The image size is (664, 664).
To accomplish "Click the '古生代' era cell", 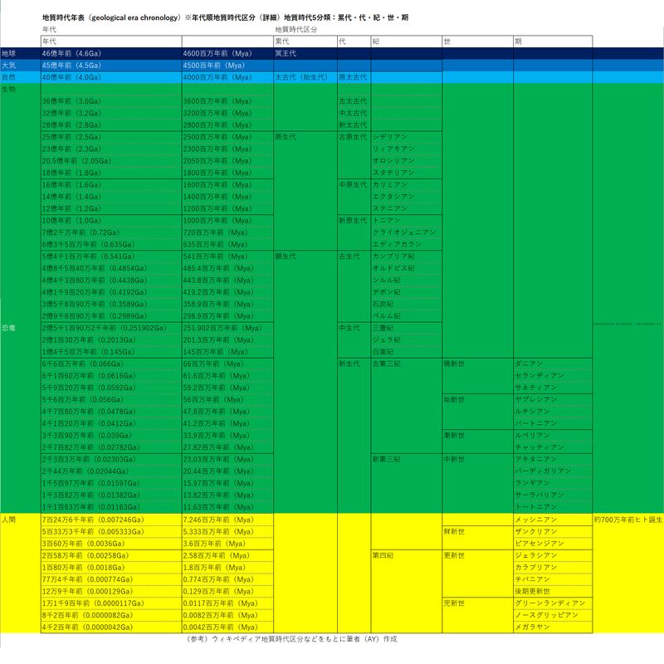I will (x=349, y=256).
